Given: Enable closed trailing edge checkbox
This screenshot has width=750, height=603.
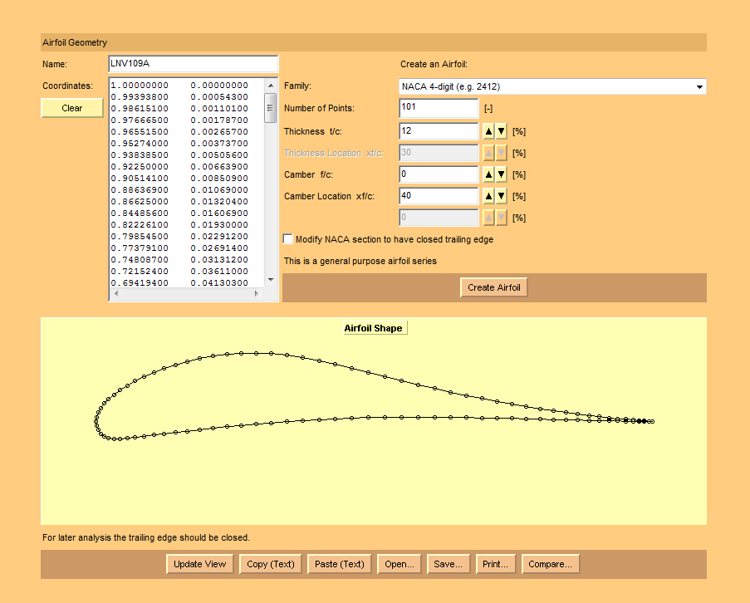Looking at the screenshot, I should click(x=288, y=239).
